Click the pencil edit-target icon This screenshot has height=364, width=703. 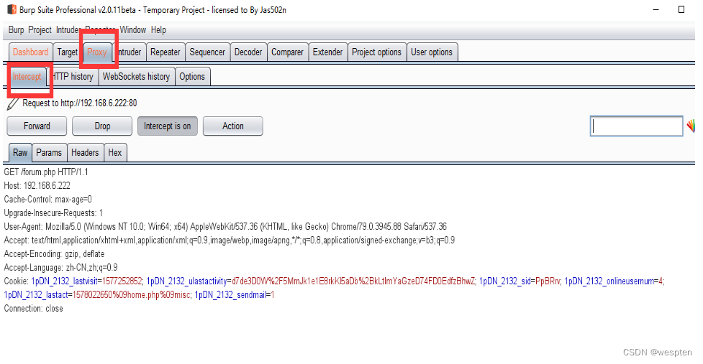12,104
